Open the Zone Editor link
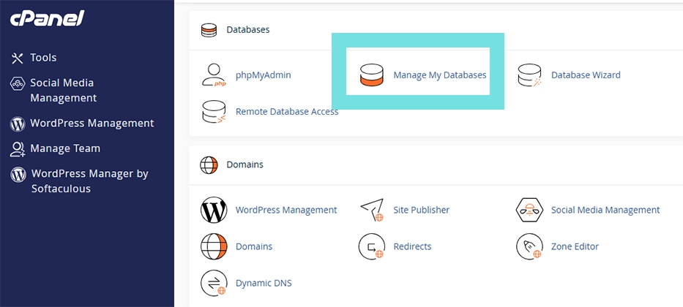The image size is (683, 307). point(575,246)
